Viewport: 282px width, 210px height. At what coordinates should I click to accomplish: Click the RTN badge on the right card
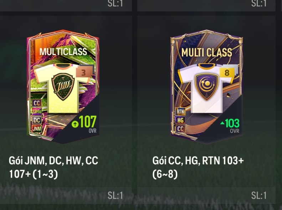pos(180,111)
